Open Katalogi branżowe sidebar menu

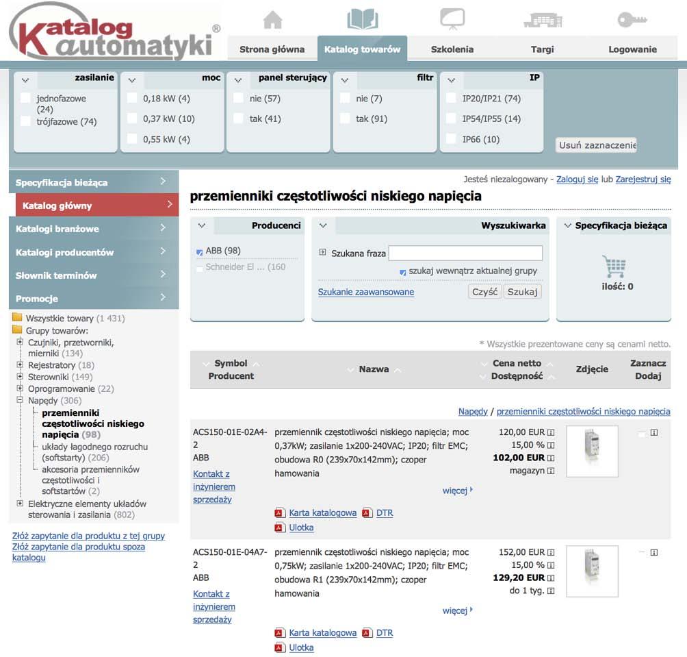pos(94,229)
